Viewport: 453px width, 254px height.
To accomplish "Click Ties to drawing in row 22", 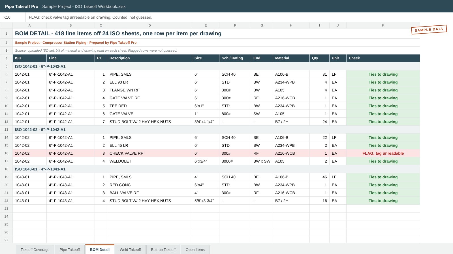I will point(383,201).
